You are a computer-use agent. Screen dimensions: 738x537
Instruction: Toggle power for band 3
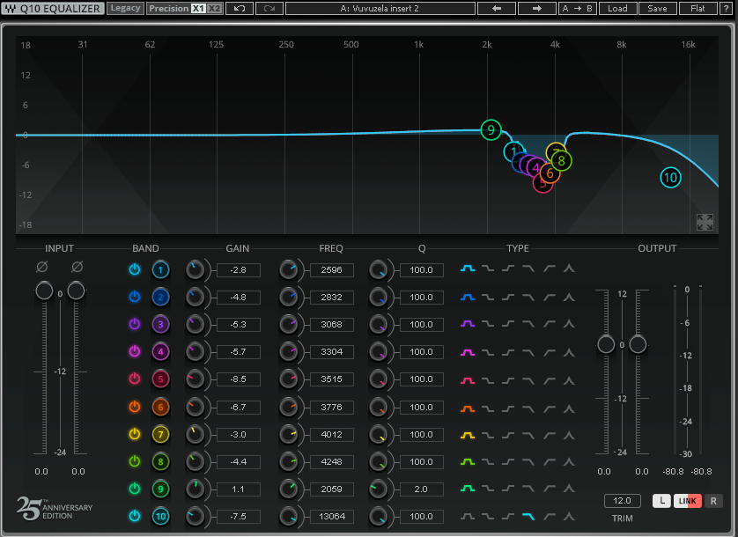(135, 324)
